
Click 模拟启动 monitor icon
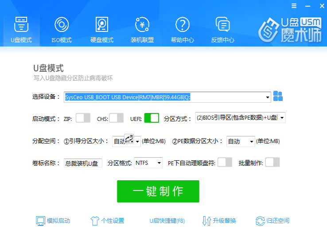pyautogui.click(x=40, y=221)
